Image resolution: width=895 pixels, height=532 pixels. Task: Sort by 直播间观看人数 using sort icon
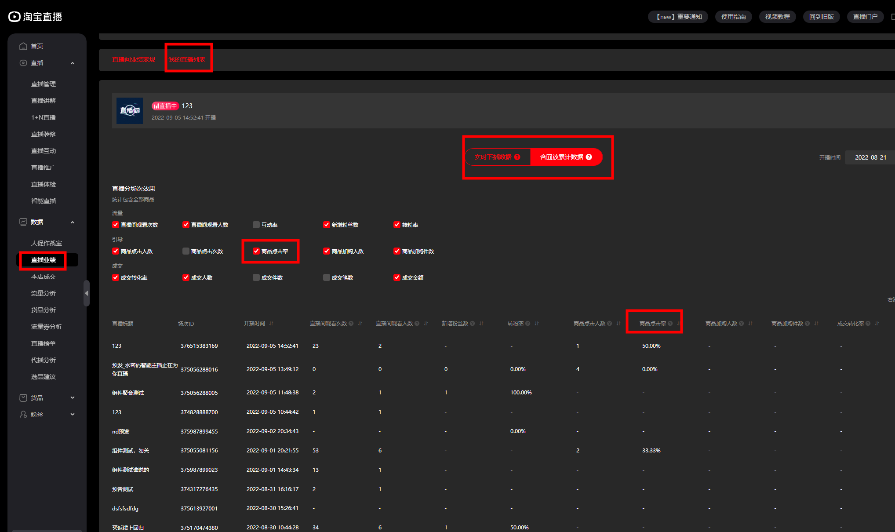426,324
